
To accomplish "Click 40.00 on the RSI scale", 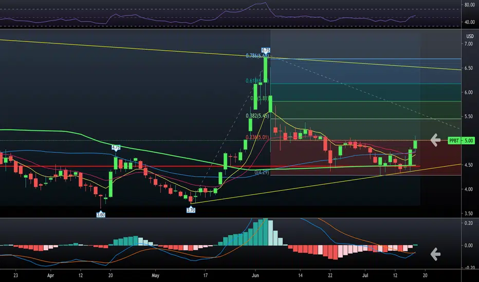I will click(470, 22).
